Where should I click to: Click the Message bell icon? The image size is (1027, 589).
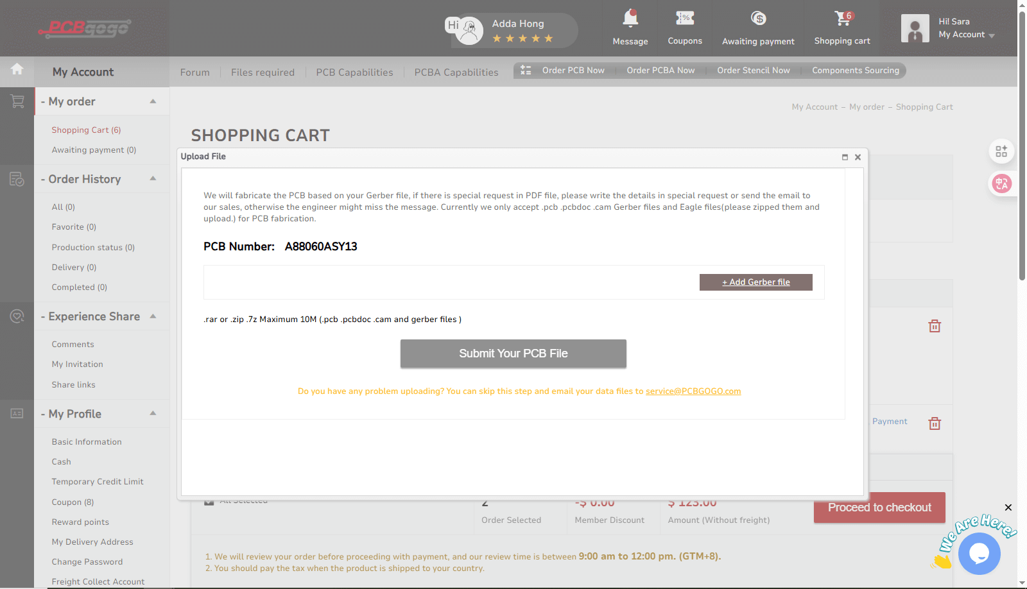630,19
